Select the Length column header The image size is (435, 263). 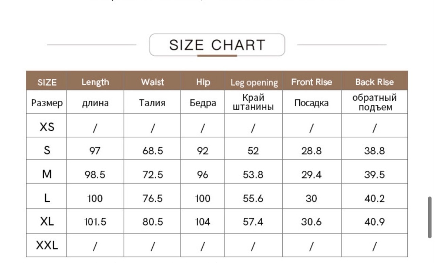click(x=95, y=82)
